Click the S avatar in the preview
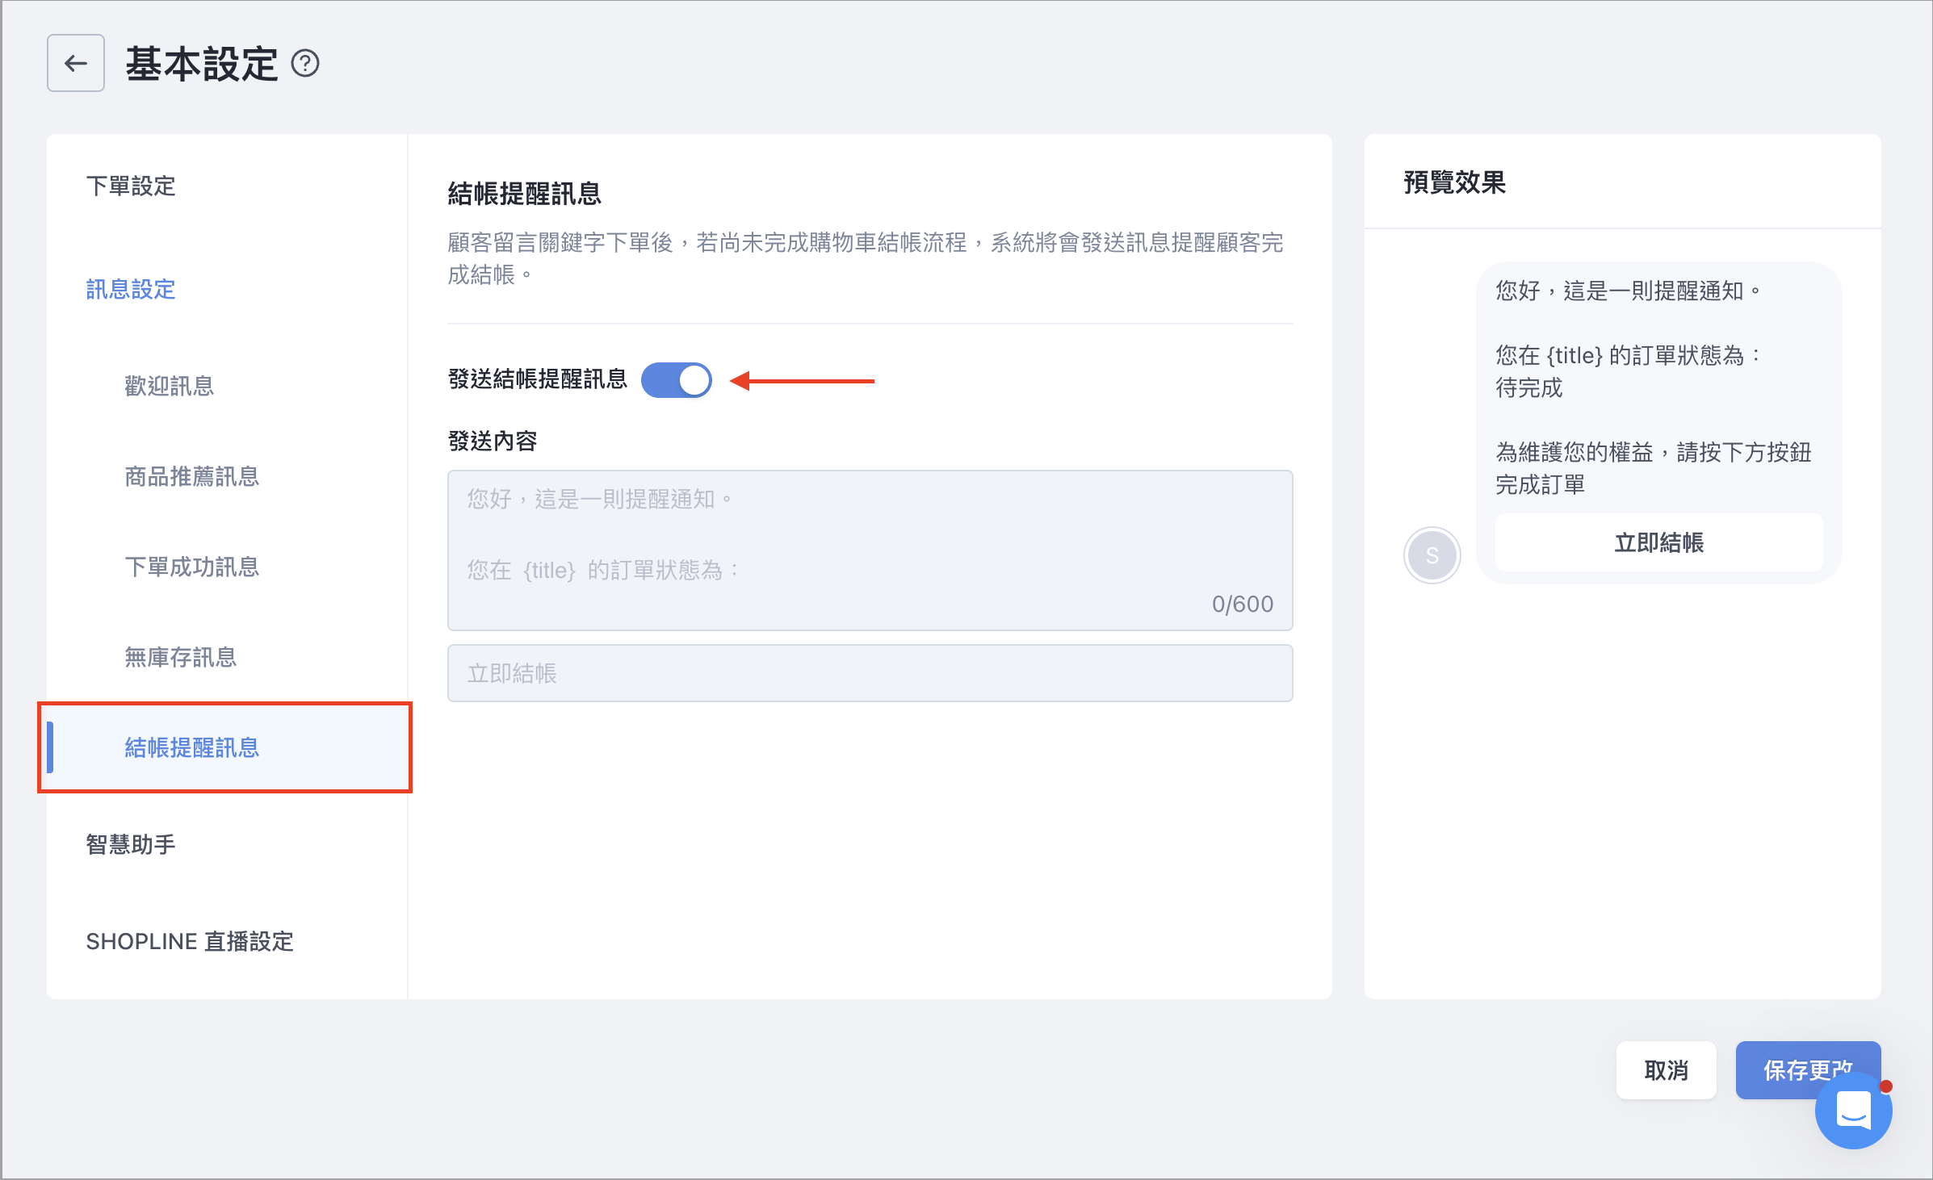1933x1180 pixels. pos(1432,555)
